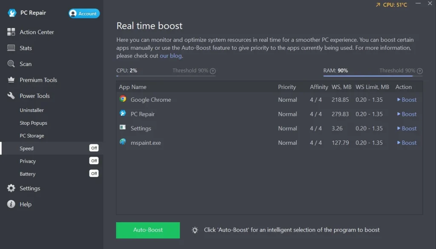Viewport: 436px width, 249px height.
Task: Click Settings' 3.26 WS value
Action: click(x=337, y=129)
